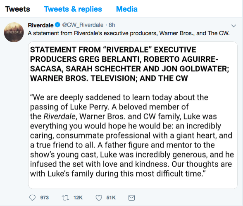Open the Riverdale account name link

click(40, 25)
